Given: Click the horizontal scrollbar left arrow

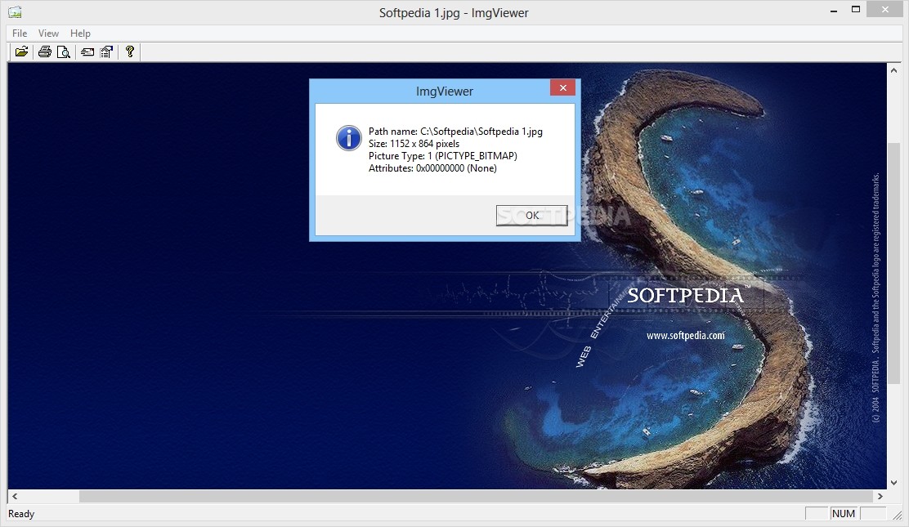Looking at the screenshot, I should [15, 496].
